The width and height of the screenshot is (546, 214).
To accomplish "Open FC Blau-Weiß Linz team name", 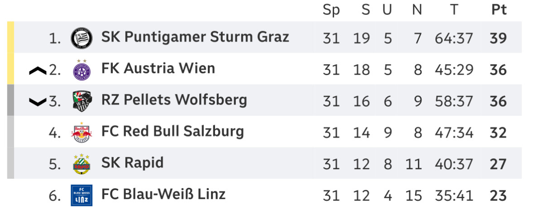I will click(x=163, y=195).
